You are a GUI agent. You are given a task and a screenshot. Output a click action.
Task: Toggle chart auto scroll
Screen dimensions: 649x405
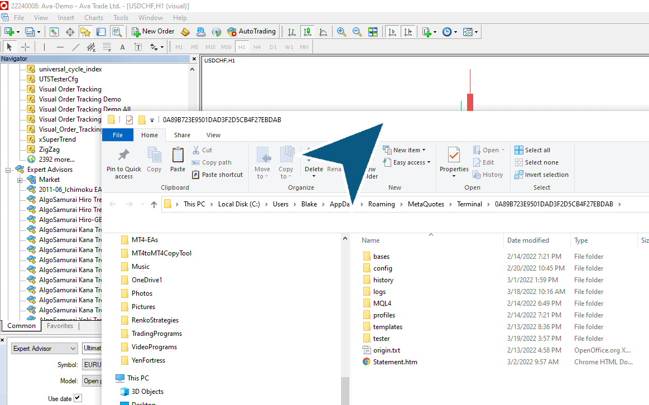[392, 32]
